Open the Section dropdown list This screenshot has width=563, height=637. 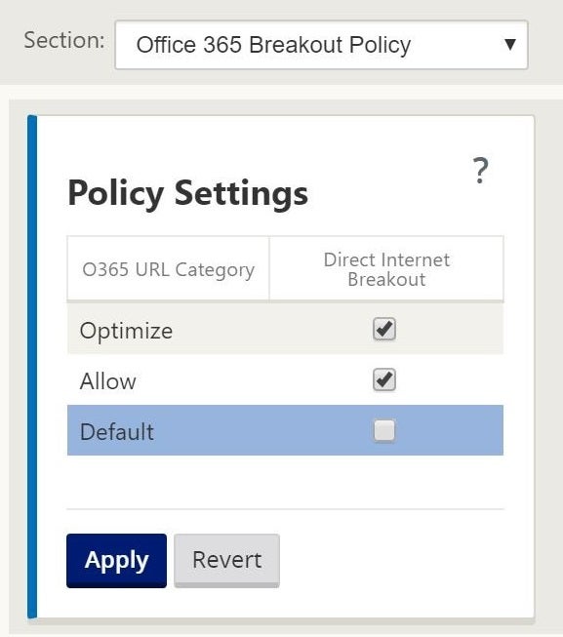[321, 45]
